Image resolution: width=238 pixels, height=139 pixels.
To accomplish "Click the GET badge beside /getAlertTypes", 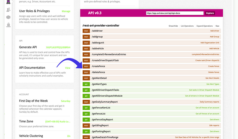I will tap(86, 84).
